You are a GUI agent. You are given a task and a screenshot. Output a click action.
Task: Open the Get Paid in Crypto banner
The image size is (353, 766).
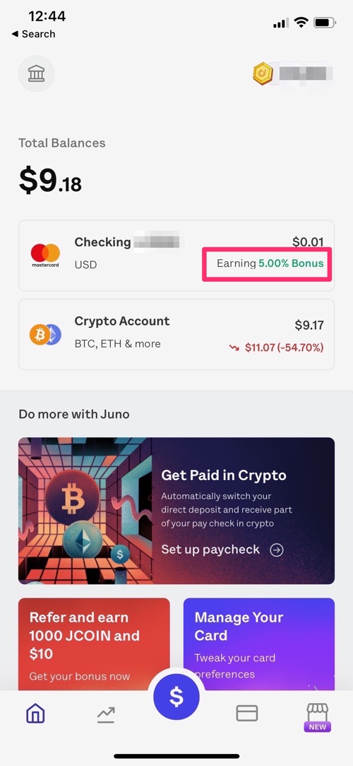[x=176, y=510]
